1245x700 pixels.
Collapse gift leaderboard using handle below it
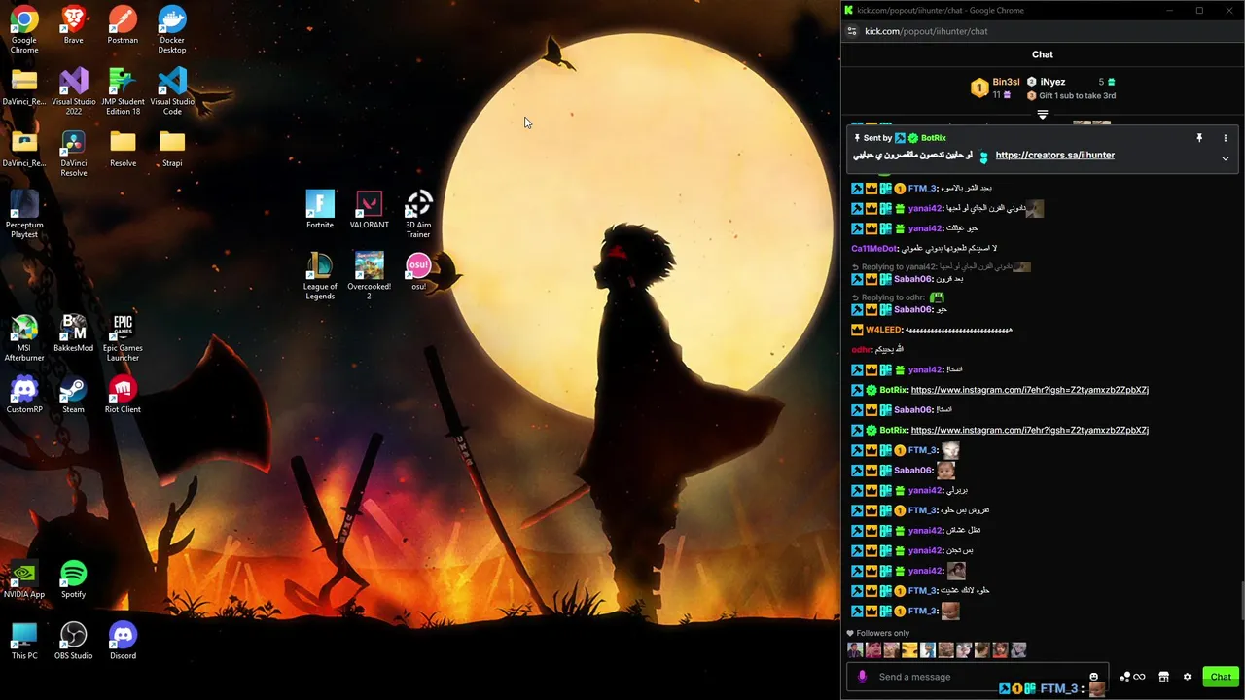coord(1043,115)
